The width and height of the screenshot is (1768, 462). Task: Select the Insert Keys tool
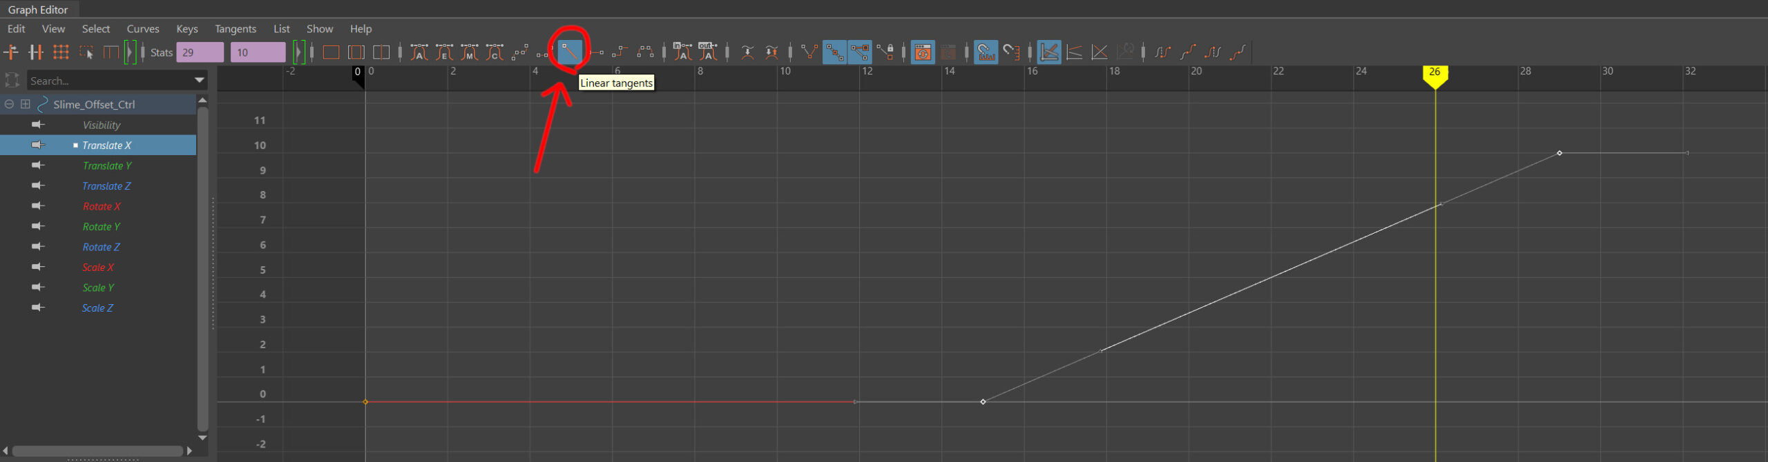(x=36, y=52)
